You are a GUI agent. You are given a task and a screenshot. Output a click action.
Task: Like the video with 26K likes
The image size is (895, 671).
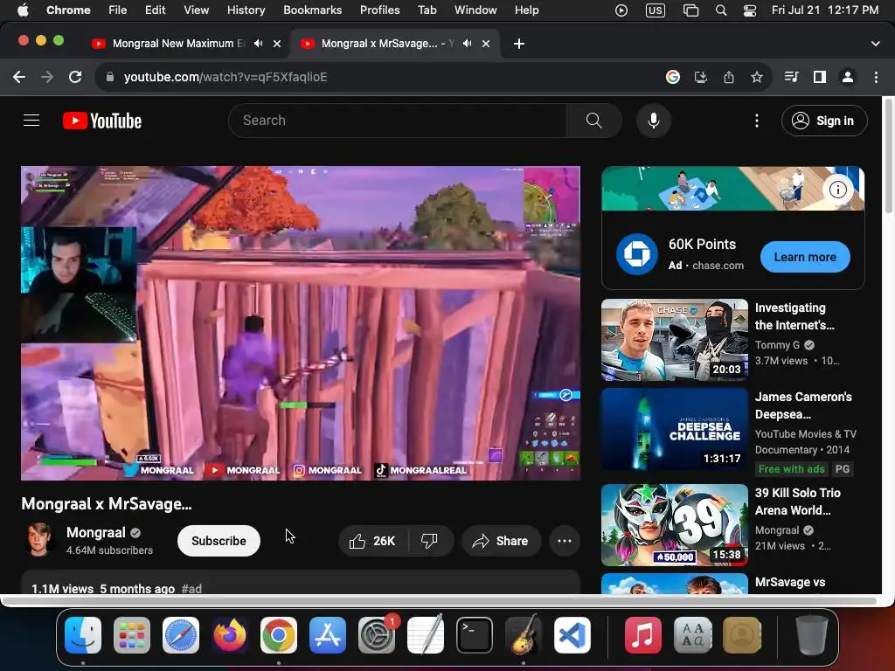[x=372, y=541]
